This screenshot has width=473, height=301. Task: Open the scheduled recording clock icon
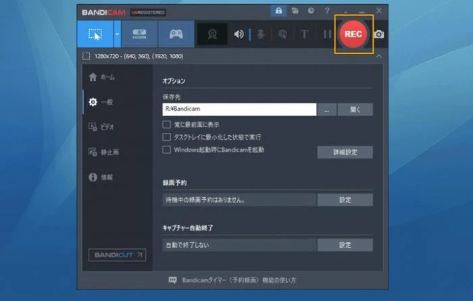click(x=311, y=11)
